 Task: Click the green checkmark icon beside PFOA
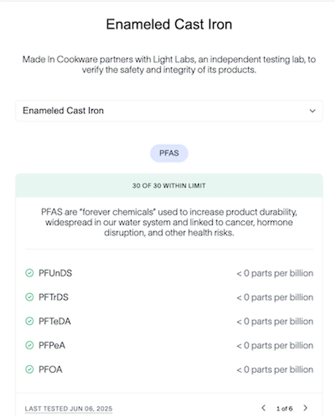(x=29, y=369)
